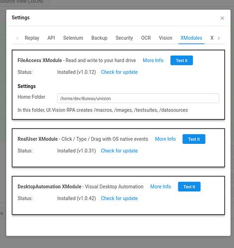Open the Security tab
Viewport: 234px width, 248px height.
click(124, 38)
